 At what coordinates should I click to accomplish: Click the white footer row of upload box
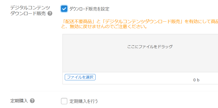pyautogui.click(x=141, y=78)
